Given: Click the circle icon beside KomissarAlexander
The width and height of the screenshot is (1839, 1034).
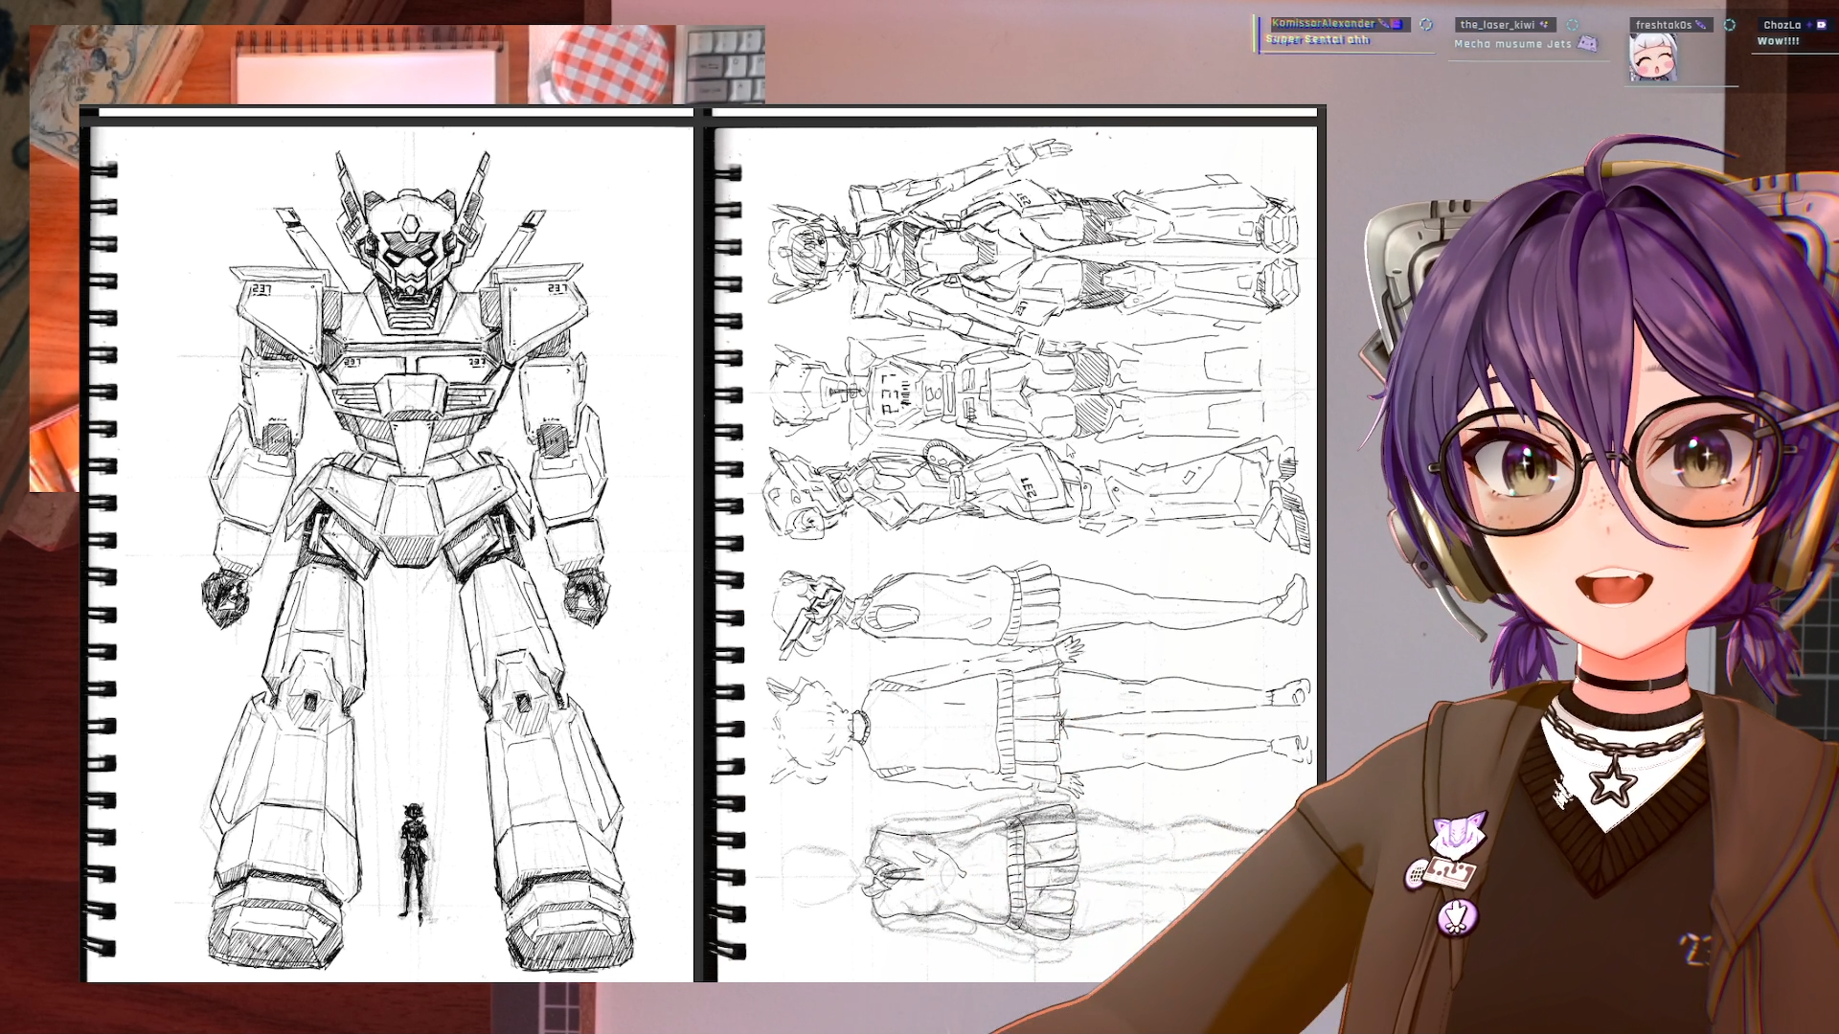Looking at the screenshot, I should coord(1426,24).
